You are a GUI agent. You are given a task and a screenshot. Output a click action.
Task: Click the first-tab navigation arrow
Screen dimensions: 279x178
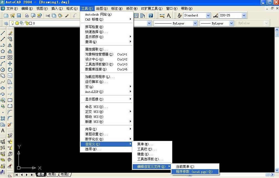point(17,175)
